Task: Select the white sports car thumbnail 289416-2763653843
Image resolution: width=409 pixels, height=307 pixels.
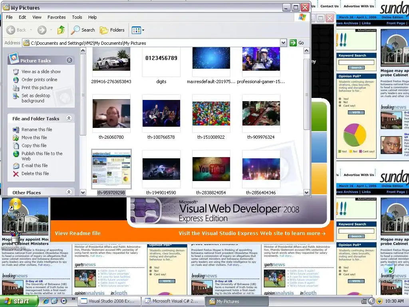Action: click(111, 59)
